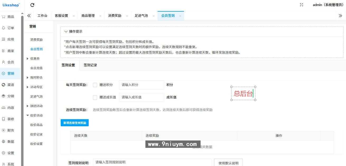Open the 订单 section in sidebar
The image size is (346, 166).
(x=10, y=28)
